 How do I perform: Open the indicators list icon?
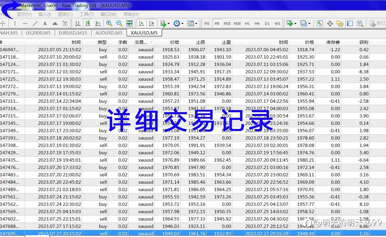163,23
